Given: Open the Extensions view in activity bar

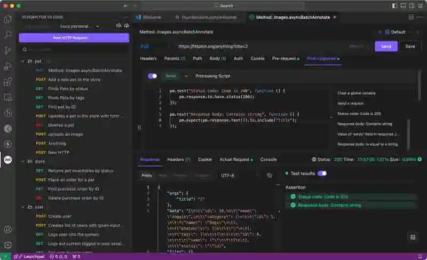Looking at the screenshot, I should tap(8, 81).
